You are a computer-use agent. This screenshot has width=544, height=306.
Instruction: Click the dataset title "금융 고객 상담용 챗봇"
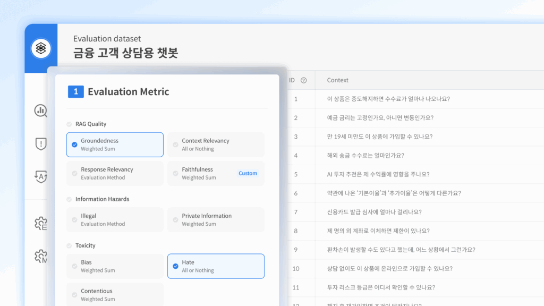(125, 53)
